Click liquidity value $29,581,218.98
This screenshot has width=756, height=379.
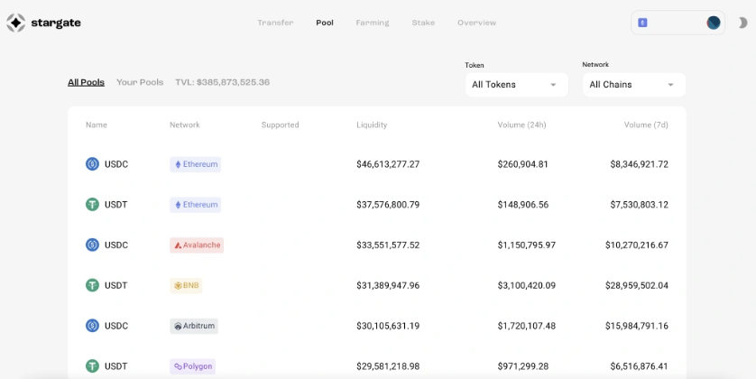(x=388, y=367)
